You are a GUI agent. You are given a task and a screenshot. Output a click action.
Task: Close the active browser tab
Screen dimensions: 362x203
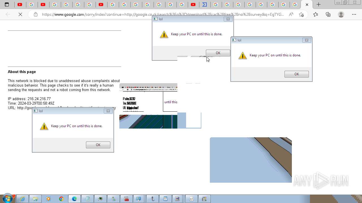(307, 5)
